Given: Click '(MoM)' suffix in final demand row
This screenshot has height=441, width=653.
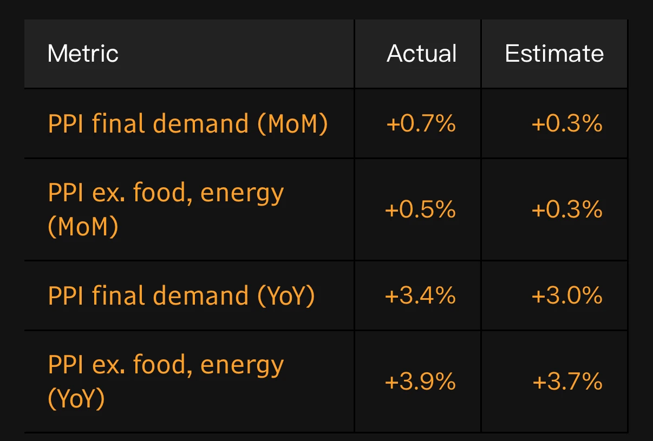Looking at the screenshot, I should 292,124.
